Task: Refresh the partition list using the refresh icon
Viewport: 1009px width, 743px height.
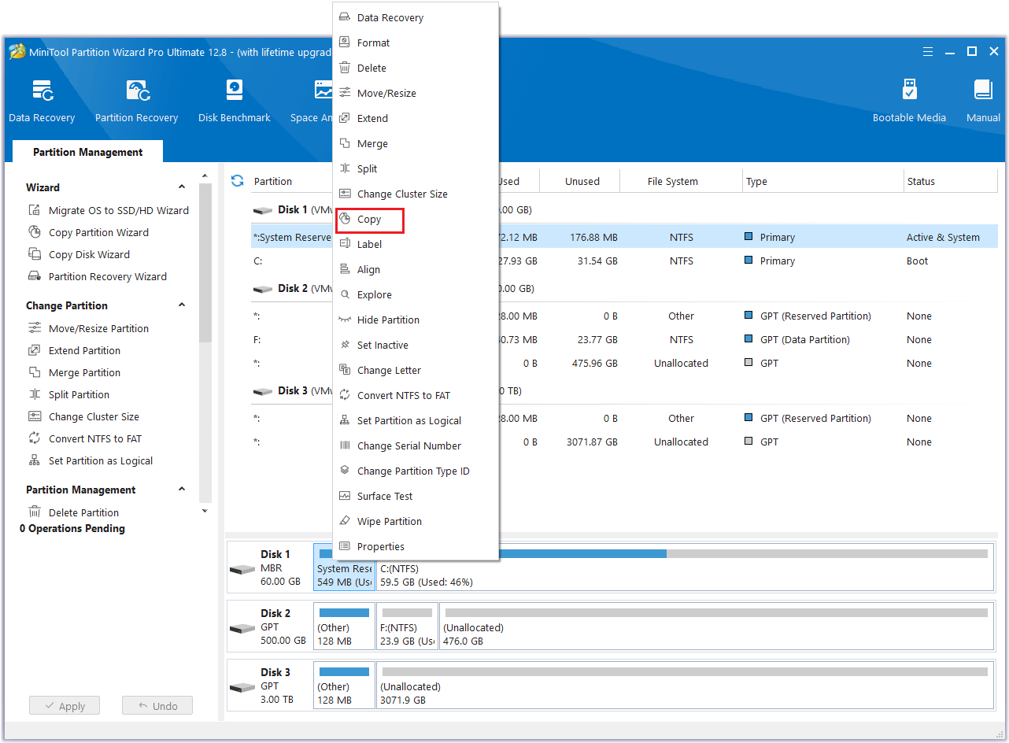Action: pos(237,181)
